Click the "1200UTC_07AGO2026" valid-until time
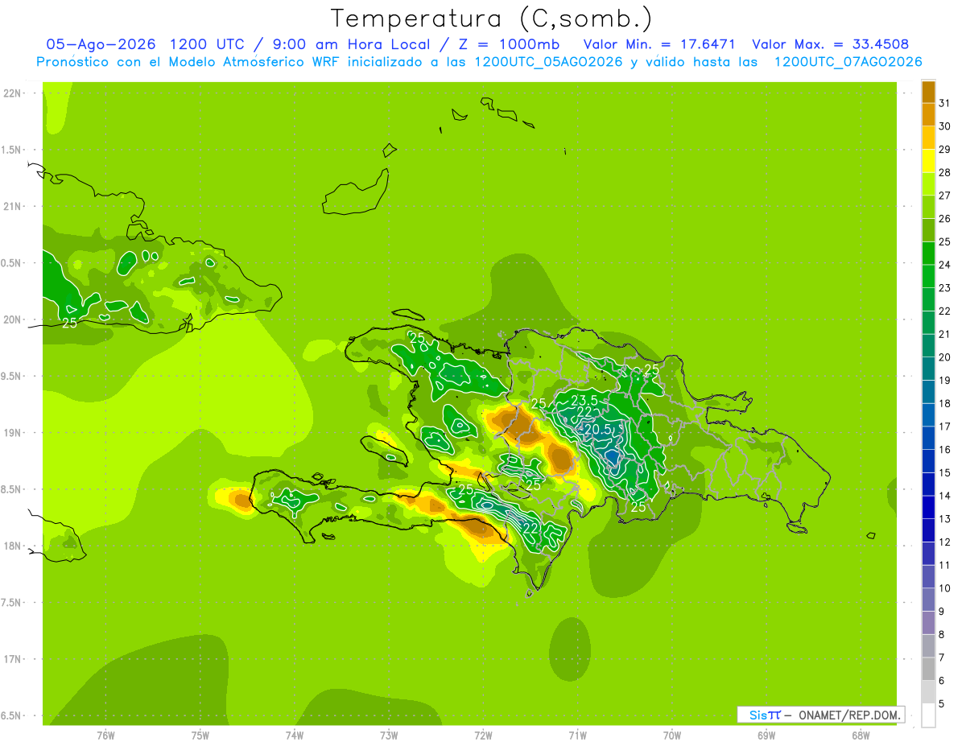The width and height of the screenshot is (966, 746). (848, 61)
